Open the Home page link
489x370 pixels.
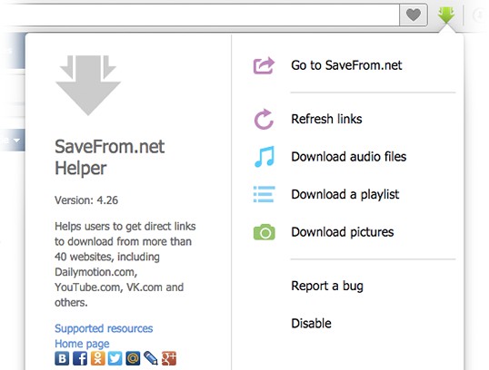(x=82, y=344)
